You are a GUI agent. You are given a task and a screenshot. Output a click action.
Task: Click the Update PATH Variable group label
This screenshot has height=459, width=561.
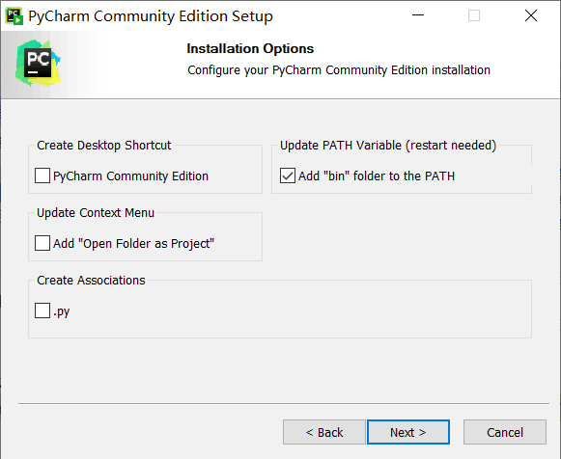pyautogui.click(x=388, y=146)
